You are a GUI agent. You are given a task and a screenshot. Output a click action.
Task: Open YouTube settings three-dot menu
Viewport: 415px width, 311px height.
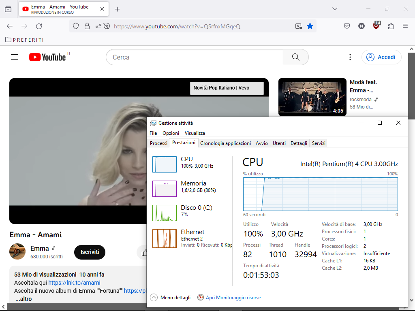click(350, 57)
